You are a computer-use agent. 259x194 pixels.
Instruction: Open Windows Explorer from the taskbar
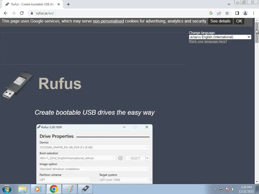pos(23,189)
